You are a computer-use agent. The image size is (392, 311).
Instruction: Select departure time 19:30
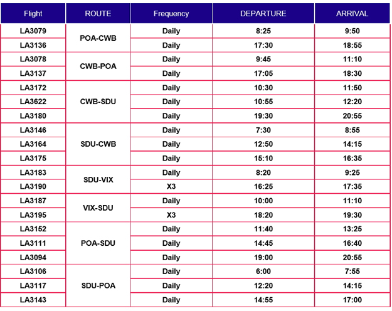pyautogui.click(x=263, y=116)
